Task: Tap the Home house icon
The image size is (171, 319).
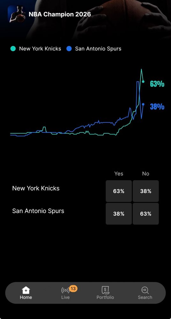Action: click(x=26, y=290)
